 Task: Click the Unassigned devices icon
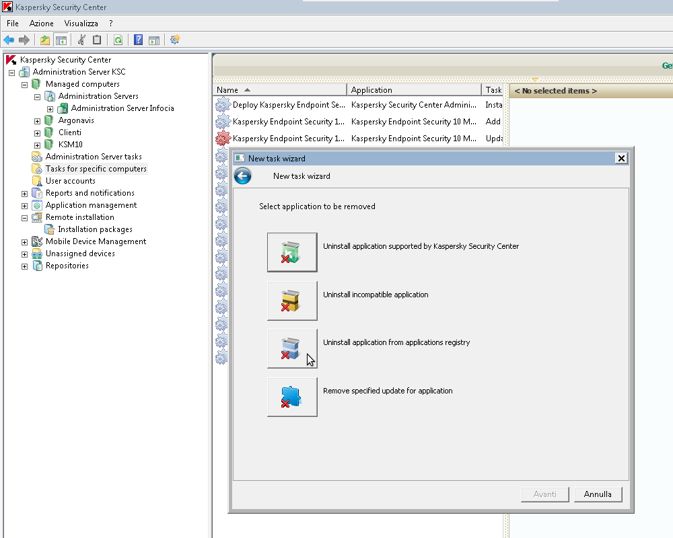(x=37, y=254)
